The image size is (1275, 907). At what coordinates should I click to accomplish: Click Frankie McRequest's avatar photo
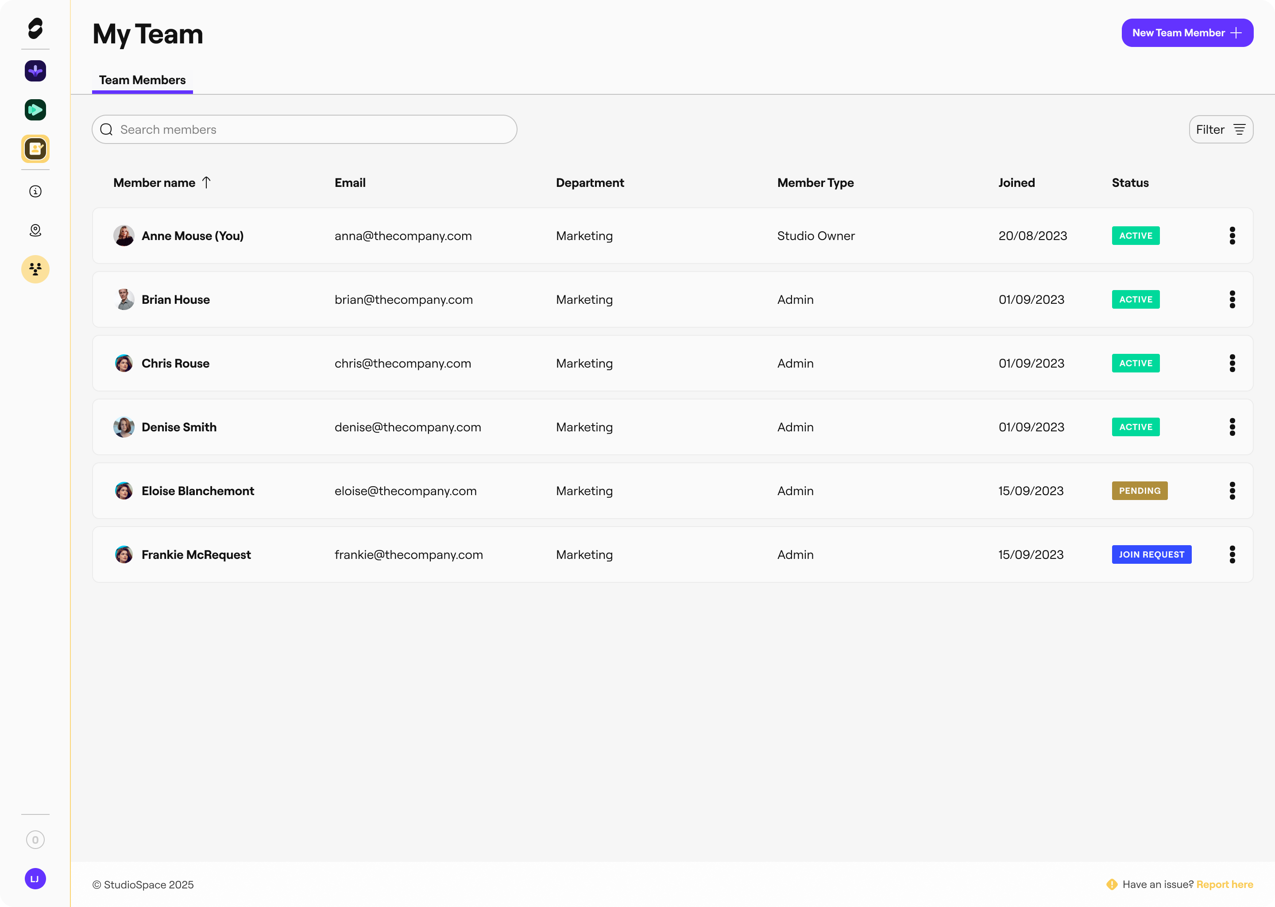tap(124, 554)
